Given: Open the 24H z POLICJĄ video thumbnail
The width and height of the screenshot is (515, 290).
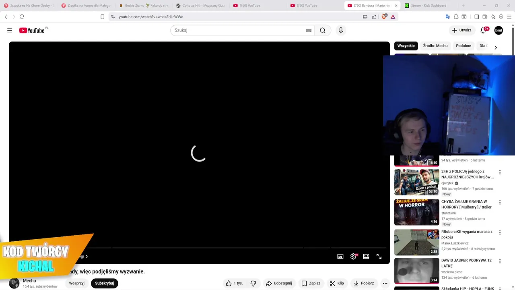Looking at the screenshot, I should coord(417,182).
